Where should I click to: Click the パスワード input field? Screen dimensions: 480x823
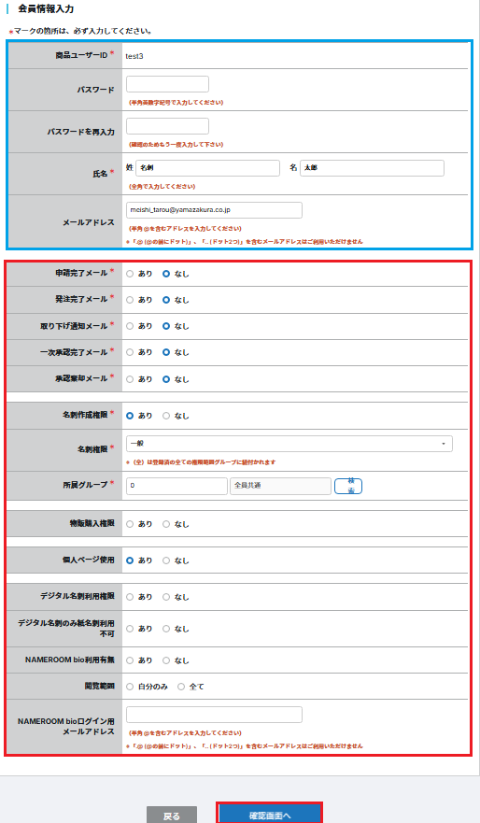tap(167, 84)
